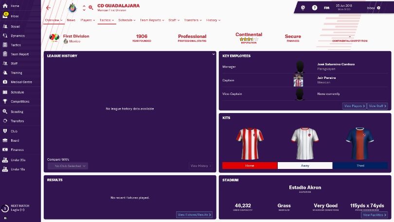Click View Fixtures/Results button
Screen dimensions: 394x222
(x=194, y=215)
